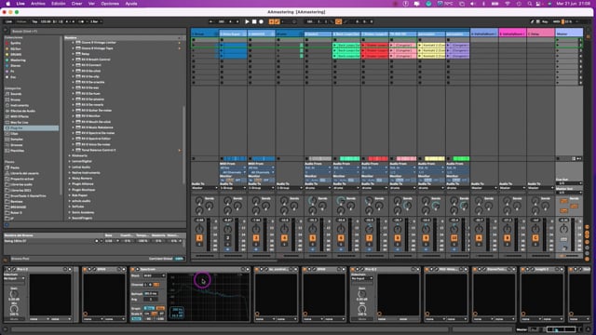Image resolution: width=596 pixels, height=335 pixels.
Task: Click the Link button in transport bar
Action: pos(8,21)
